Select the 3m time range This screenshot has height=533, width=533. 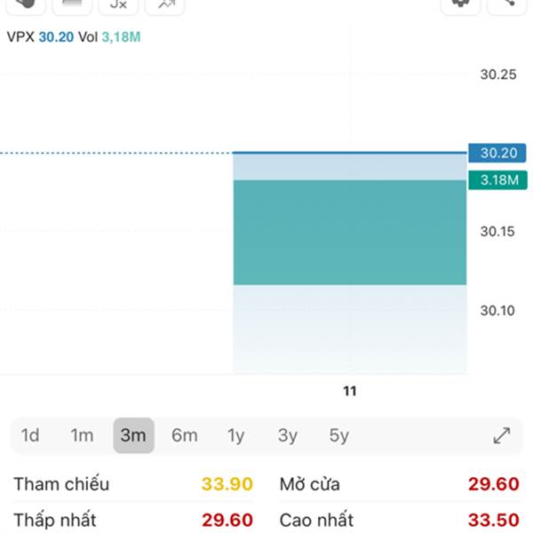tap(133, 435)
